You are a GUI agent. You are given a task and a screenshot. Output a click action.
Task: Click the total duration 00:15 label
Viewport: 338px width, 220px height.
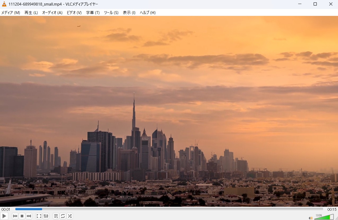pyautogui.click(x=332, y=209)
